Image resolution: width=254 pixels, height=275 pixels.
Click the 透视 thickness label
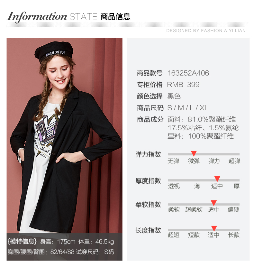174,186
